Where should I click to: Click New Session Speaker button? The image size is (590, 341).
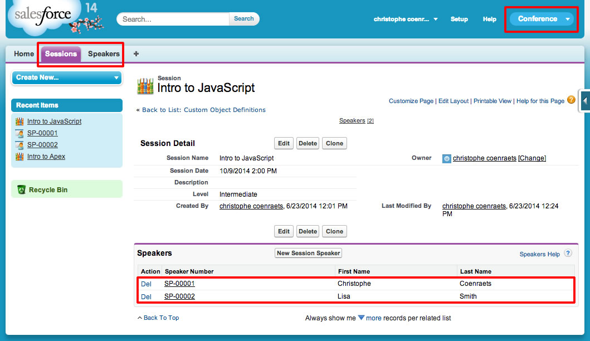coord(308,254)
